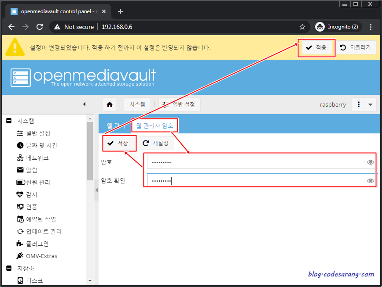Open 일반 설정 in the sidebar
Image resolution: width=382 pixels, height=287 pixels.
click(x=33, y=133)
